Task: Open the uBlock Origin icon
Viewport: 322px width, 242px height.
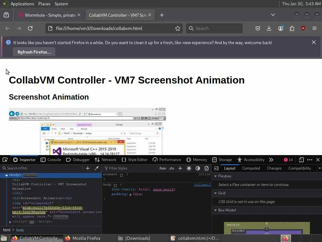Action: 303,28
